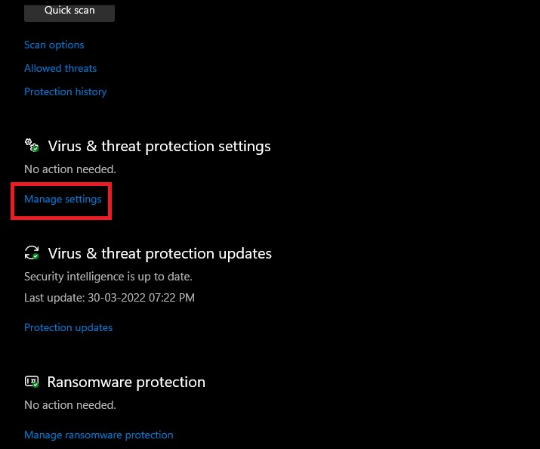This screenshot has width=540, height=449.
Task: Click the Quick scan button
Action: [69, 11]
